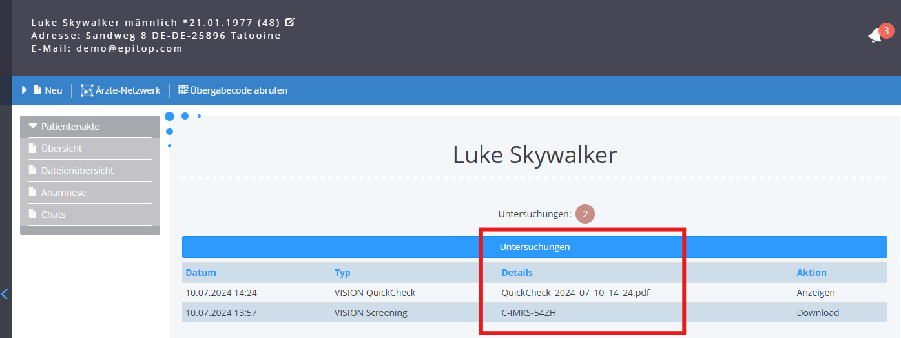
Task: Click Anzeigen for the VISION QuickCheck row
Action: (x=815, y=293)
